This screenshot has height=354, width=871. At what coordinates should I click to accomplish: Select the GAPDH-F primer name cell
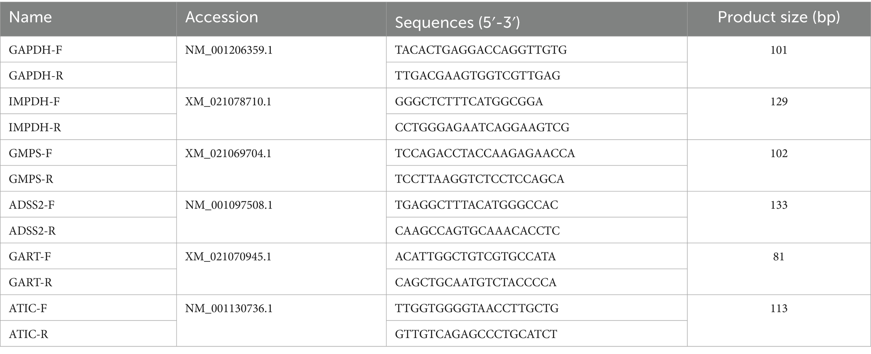click(35, 50)
